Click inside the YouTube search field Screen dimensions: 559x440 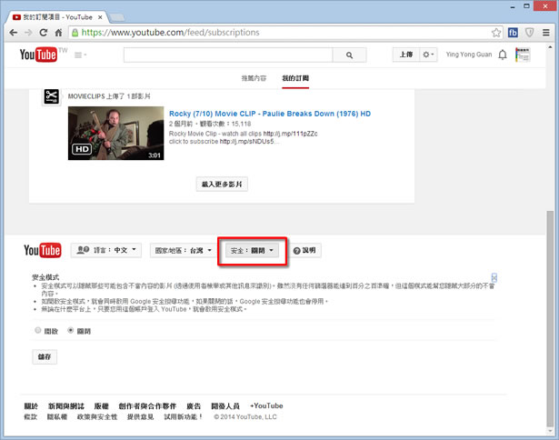pos(227,55)
